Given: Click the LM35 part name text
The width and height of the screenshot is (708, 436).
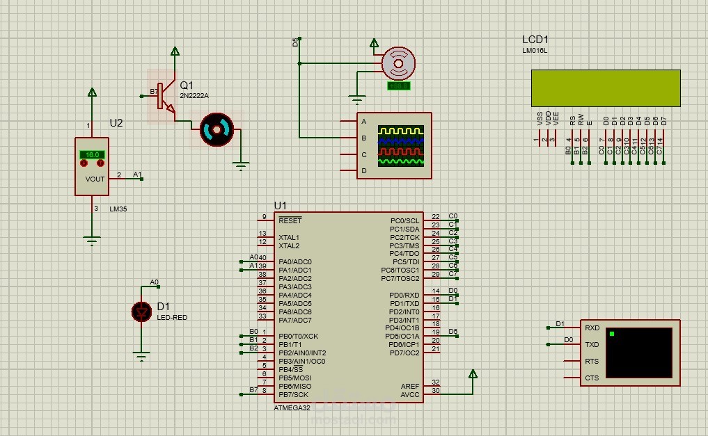Looking at the screenshot, I should tap(118, 209).
